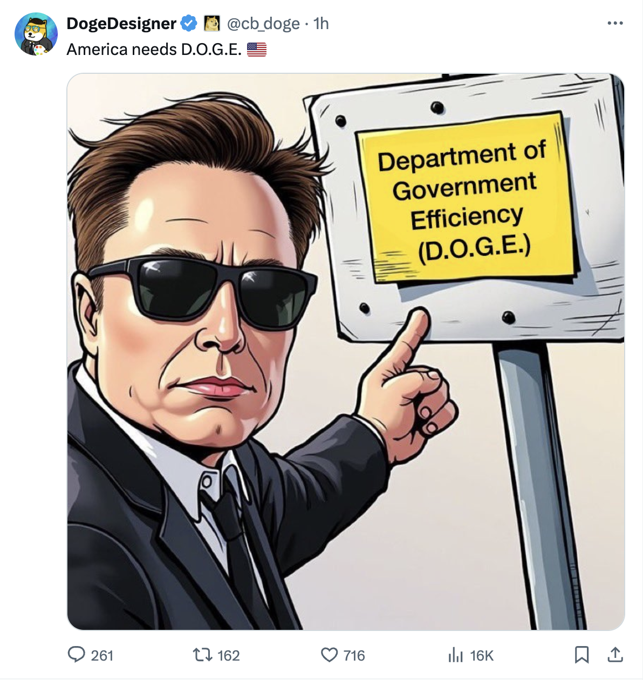This screenshot has height=680, width=643.
Task: Click the 716 likes count
Action: point(354,655)
